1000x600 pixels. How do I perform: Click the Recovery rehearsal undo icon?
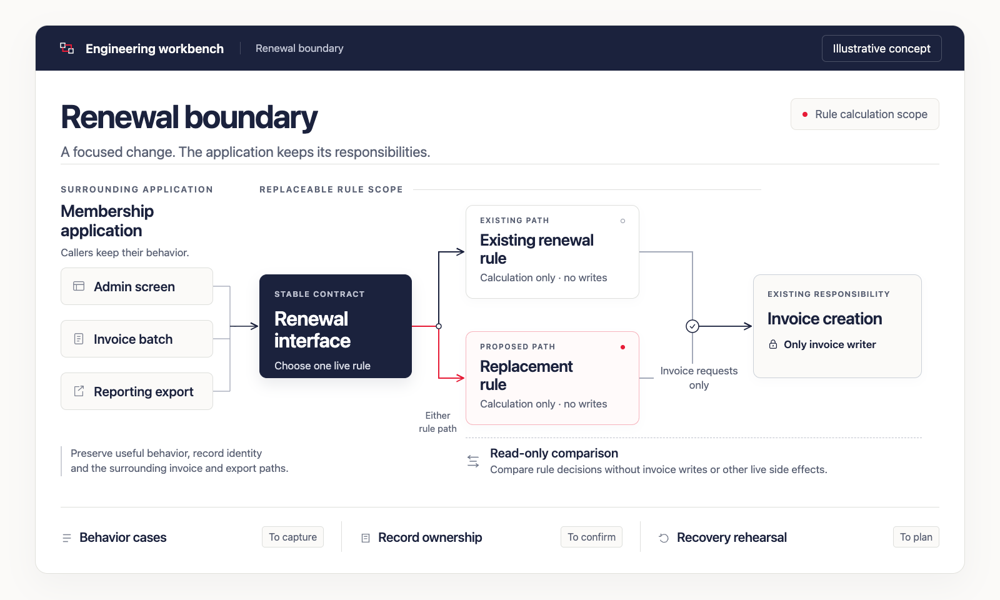(664, 537)
